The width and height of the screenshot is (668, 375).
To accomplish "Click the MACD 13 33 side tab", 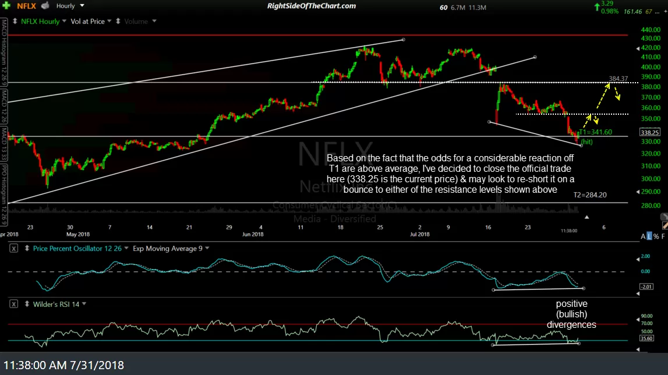I will point(4,144).
